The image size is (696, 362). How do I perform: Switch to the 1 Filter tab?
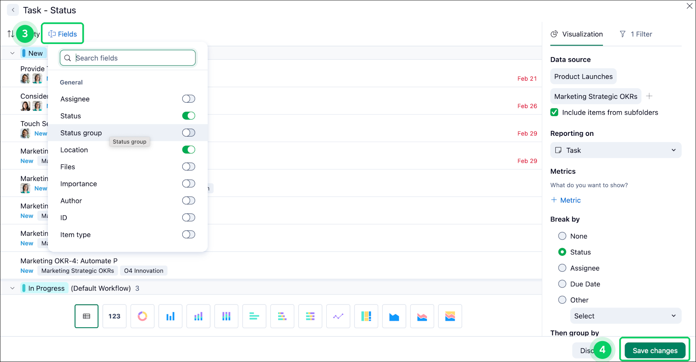click(636, 34)
